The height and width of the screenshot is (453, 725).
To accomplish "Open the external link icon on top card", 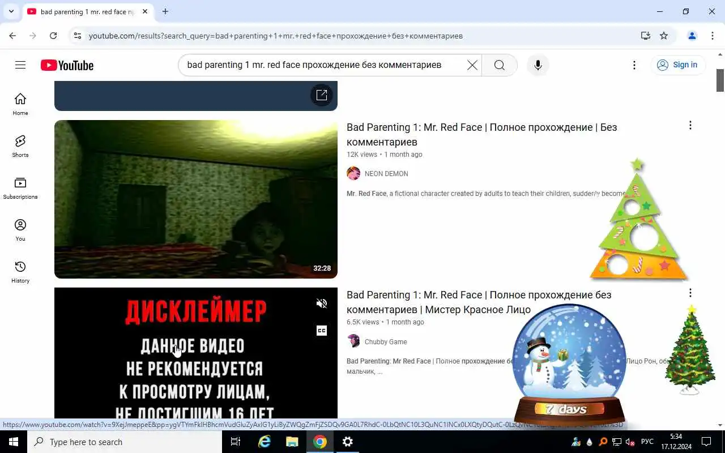I will pyautogui.click(x=322, y=95).
